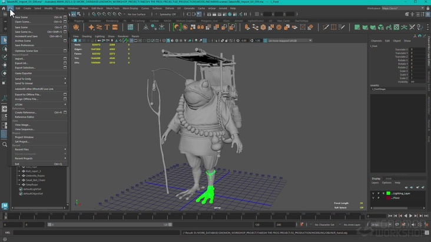Screen dimensions: 431x242
Task: Click the leftmost layer editor arrow icon
Action: tap(406, 187)
